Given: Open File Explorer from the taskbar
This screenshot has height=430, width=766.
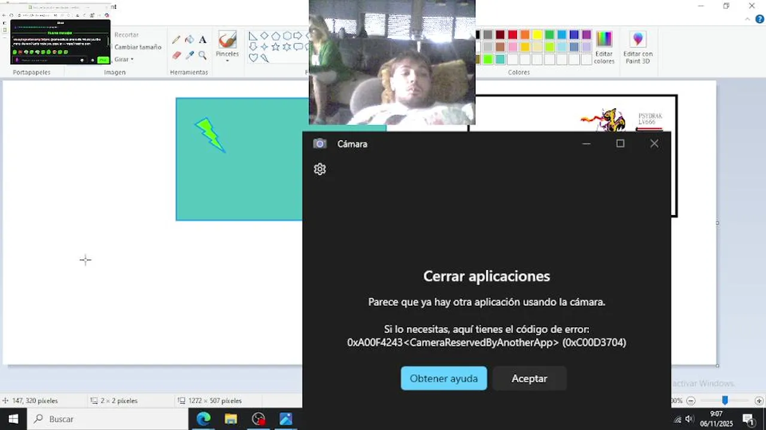Looking at the screenshot, I should (231, 419).
